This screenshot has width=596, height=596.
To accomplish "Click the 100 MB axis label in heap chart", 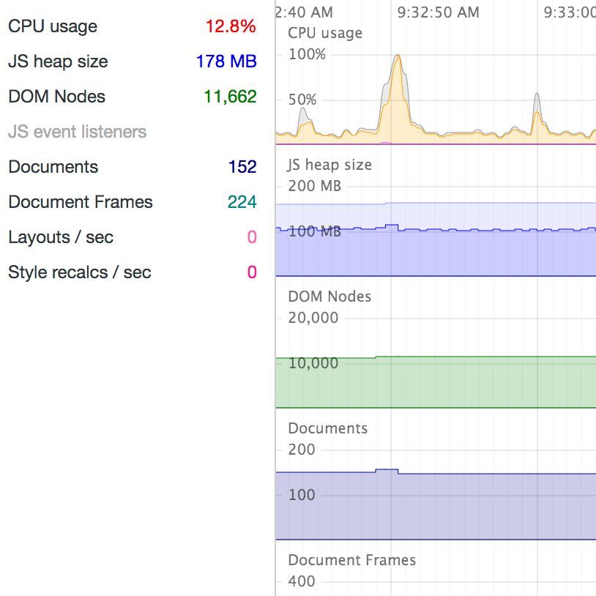I will 315,231.
